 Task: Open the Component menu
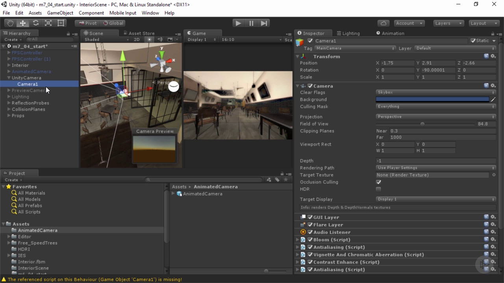tap(91, 13)
